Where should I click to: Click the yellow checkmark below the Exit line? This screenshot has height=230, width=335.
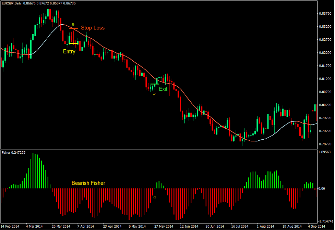click(x=155, y=93)
